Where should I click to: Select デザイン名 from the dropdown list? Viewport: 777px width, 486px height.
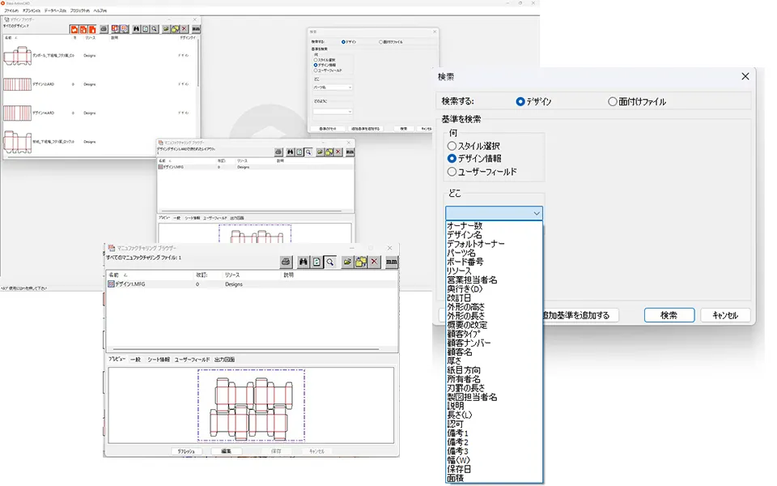465,235
